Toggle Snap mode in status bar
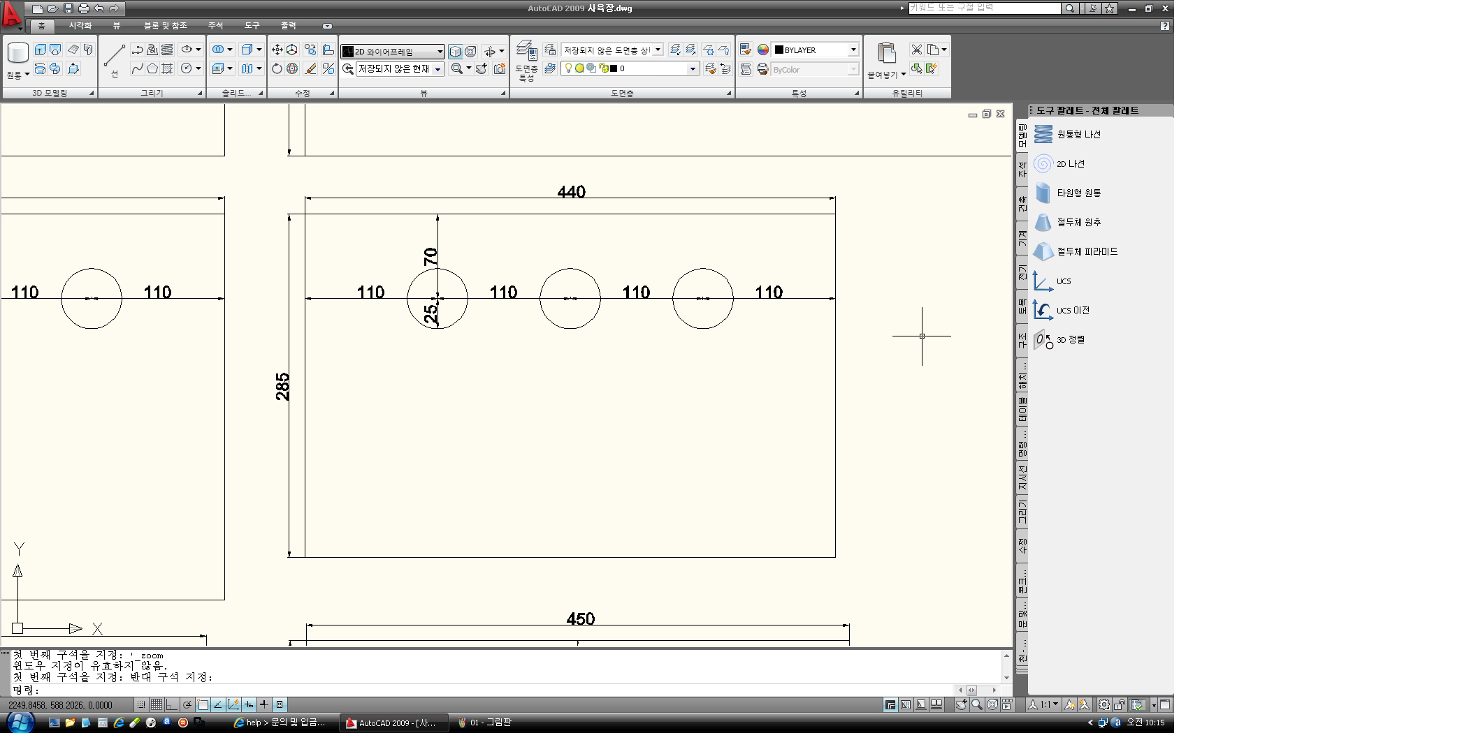Viewport: 1469px width, 733px height. pyautogui.click(x=141, y=704)
